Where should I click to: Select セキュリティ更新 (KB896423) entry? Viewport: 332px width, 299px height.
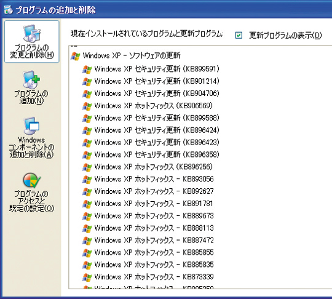point(157,142)
